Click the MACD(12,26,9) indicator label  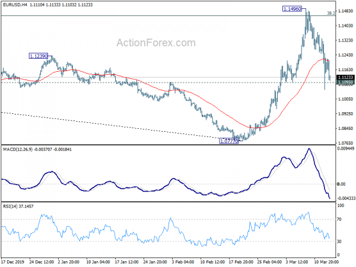pos(18,150)
